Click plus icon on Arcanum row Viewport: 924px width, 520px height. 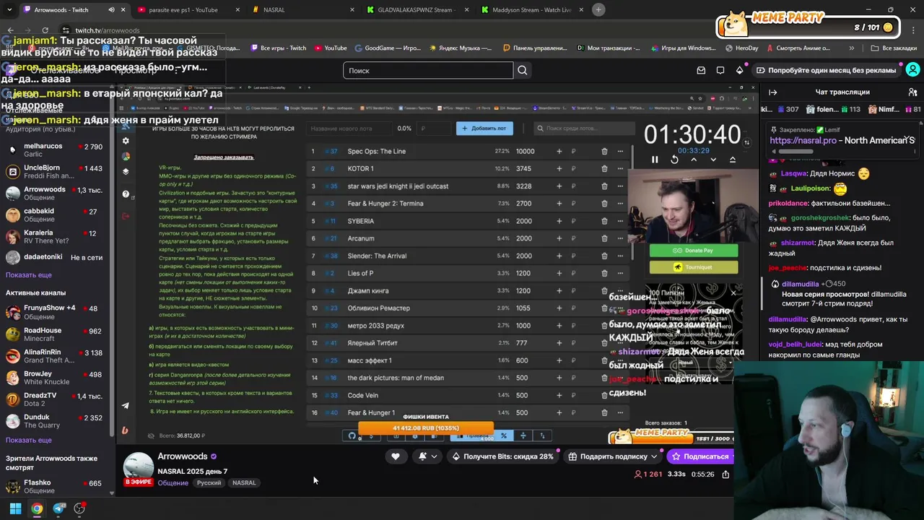point(559,238)
